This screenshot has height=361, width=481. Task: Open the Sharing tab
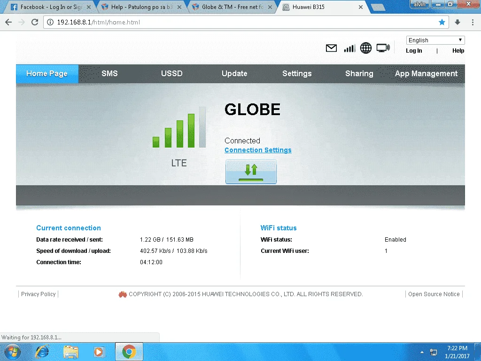coord(359,74)
